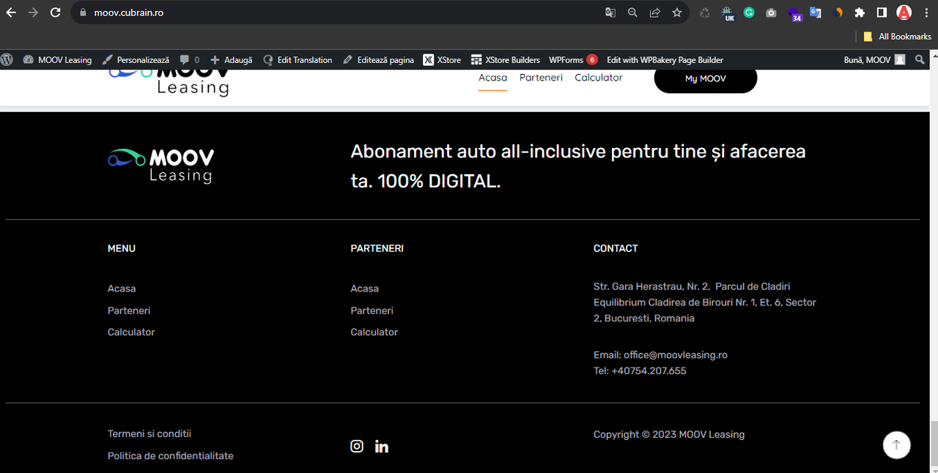Image resolution: width=938 pixels, height=473 pixels.
Task: Click the camera screenshot extension icon
Action: [771, 12]
